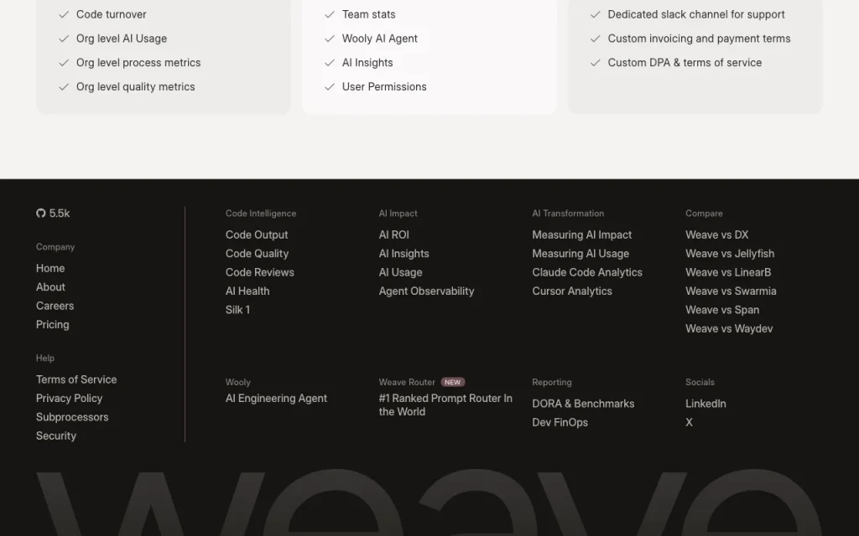Click the 'Compare' column heading
The height and width of the screenshot is (536, 859).
tap(704, 214)
